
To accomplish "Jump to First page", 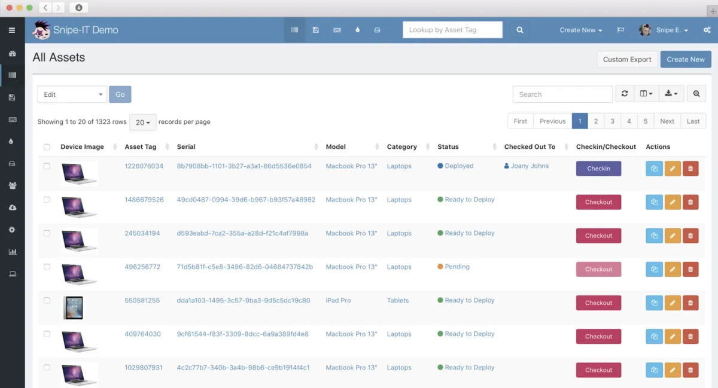I will tap(521, 121).
